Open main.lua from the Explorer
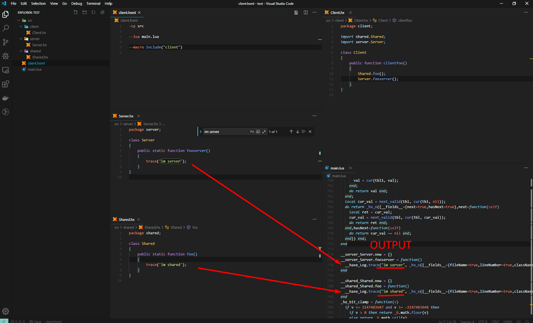 click(35, 69)
